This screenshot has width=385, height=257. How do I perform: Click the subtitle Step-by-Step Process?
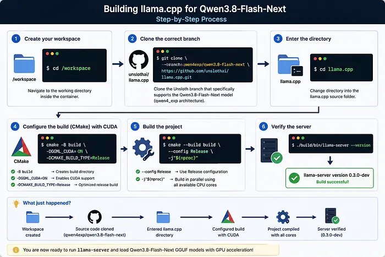click(x=191, y=19)
